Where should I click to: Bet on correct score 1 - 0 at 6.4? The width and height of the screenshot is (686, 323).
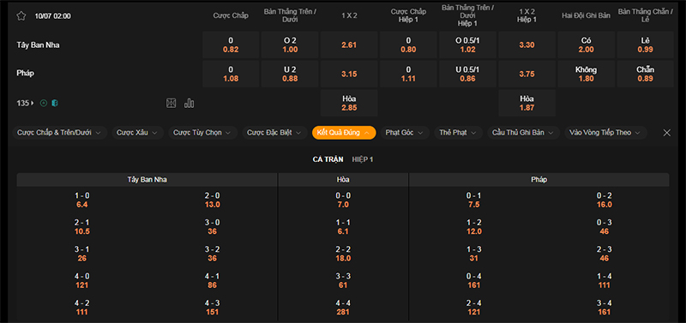click(x=81, y=200)
